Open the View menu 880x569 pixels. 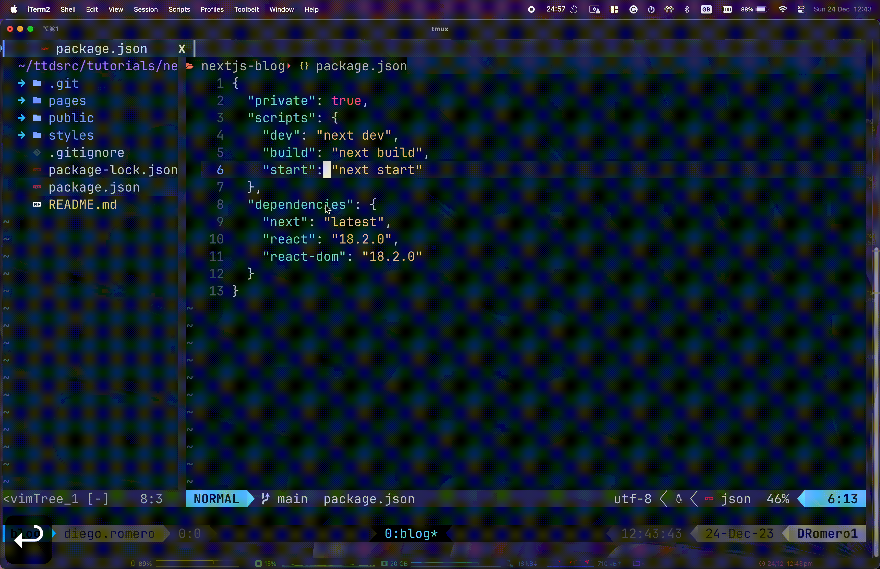click(x=116, y=10)
